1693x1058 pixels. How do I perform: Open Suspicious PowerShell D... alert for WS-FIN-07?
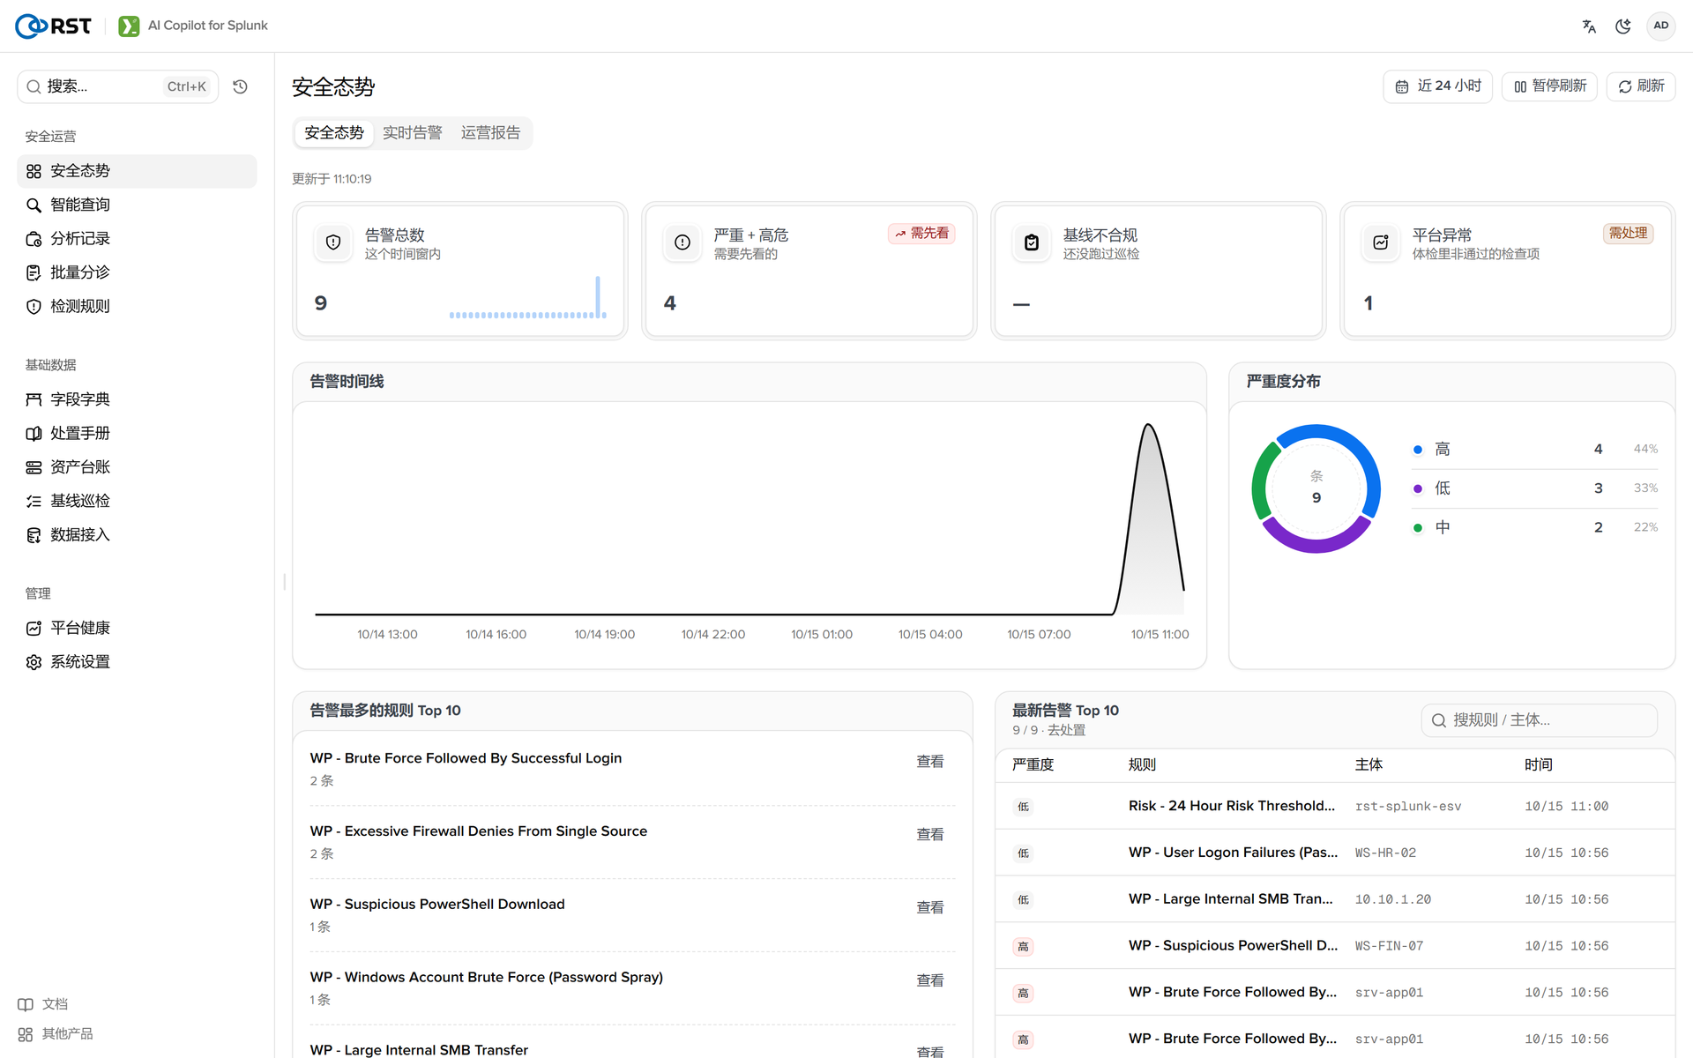(x=1335, y=946)
